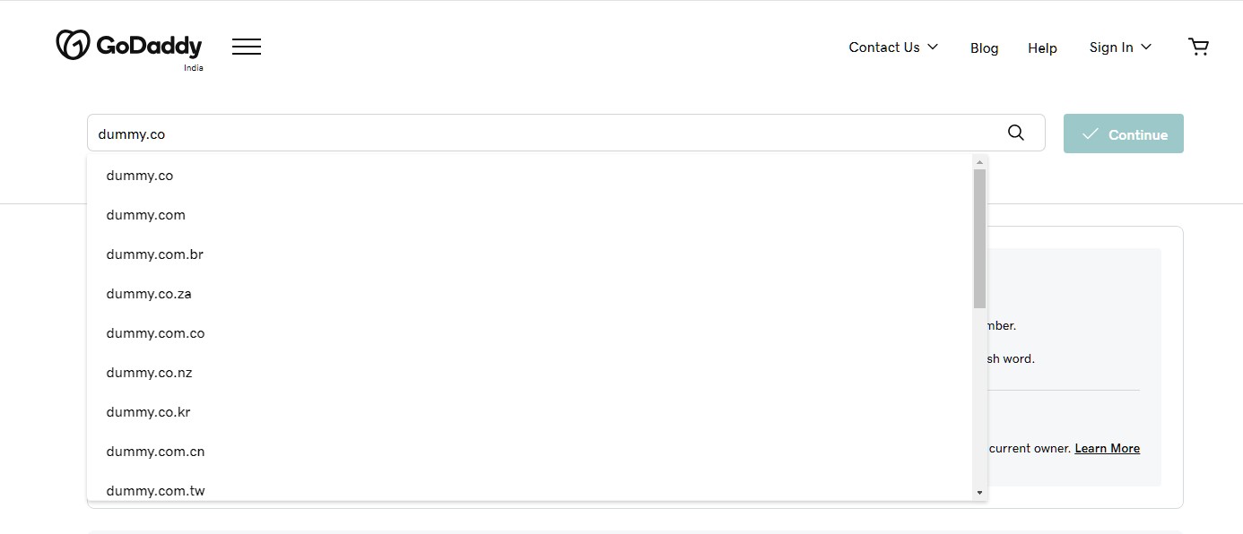
Task: Open the hamburger navigation menu
Action: coord(247,47)
